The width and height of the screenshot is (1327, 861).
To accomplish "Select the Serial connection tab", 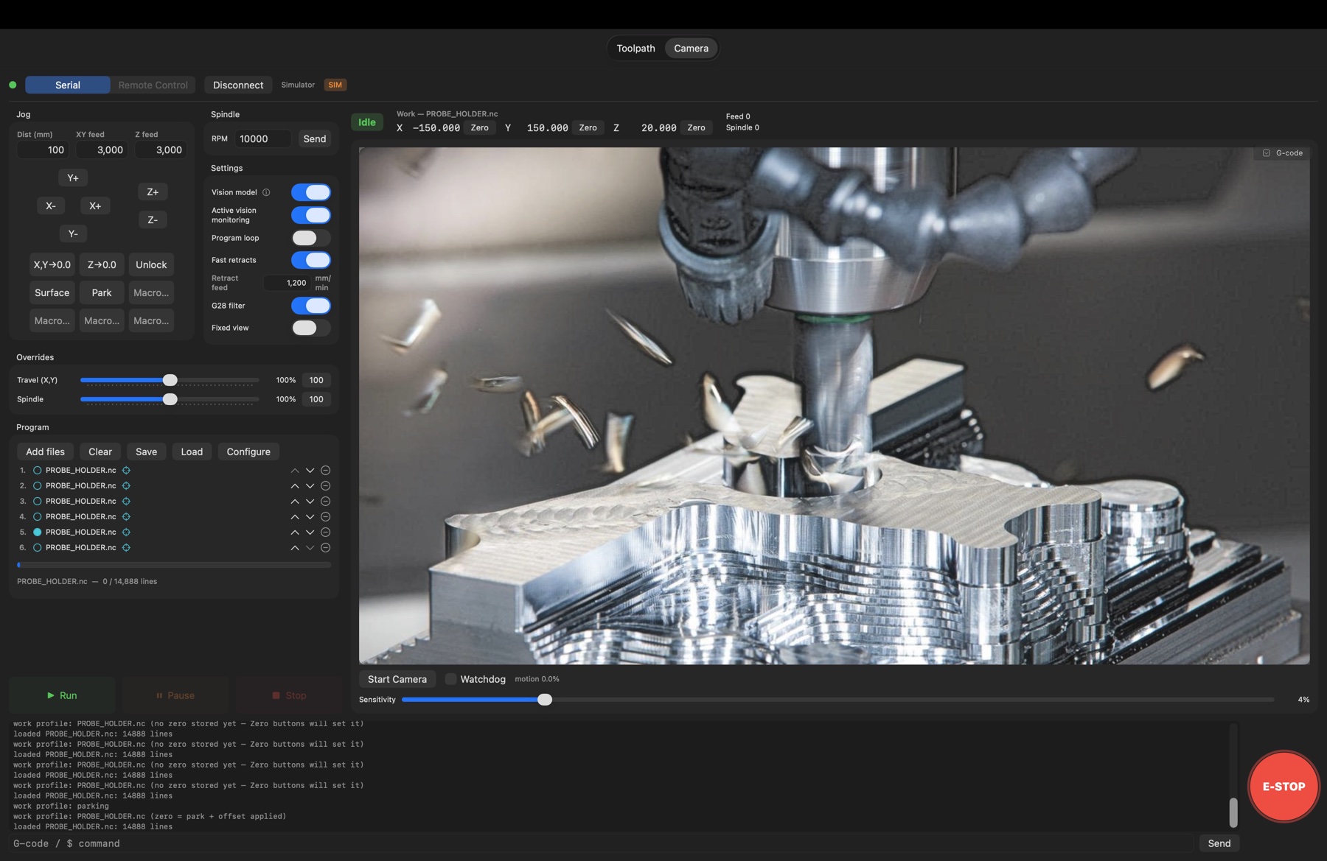I will (68, 85).
